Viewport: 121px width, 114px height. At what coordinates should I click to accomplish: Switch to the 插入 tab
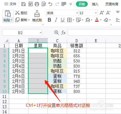pos(95,4)
